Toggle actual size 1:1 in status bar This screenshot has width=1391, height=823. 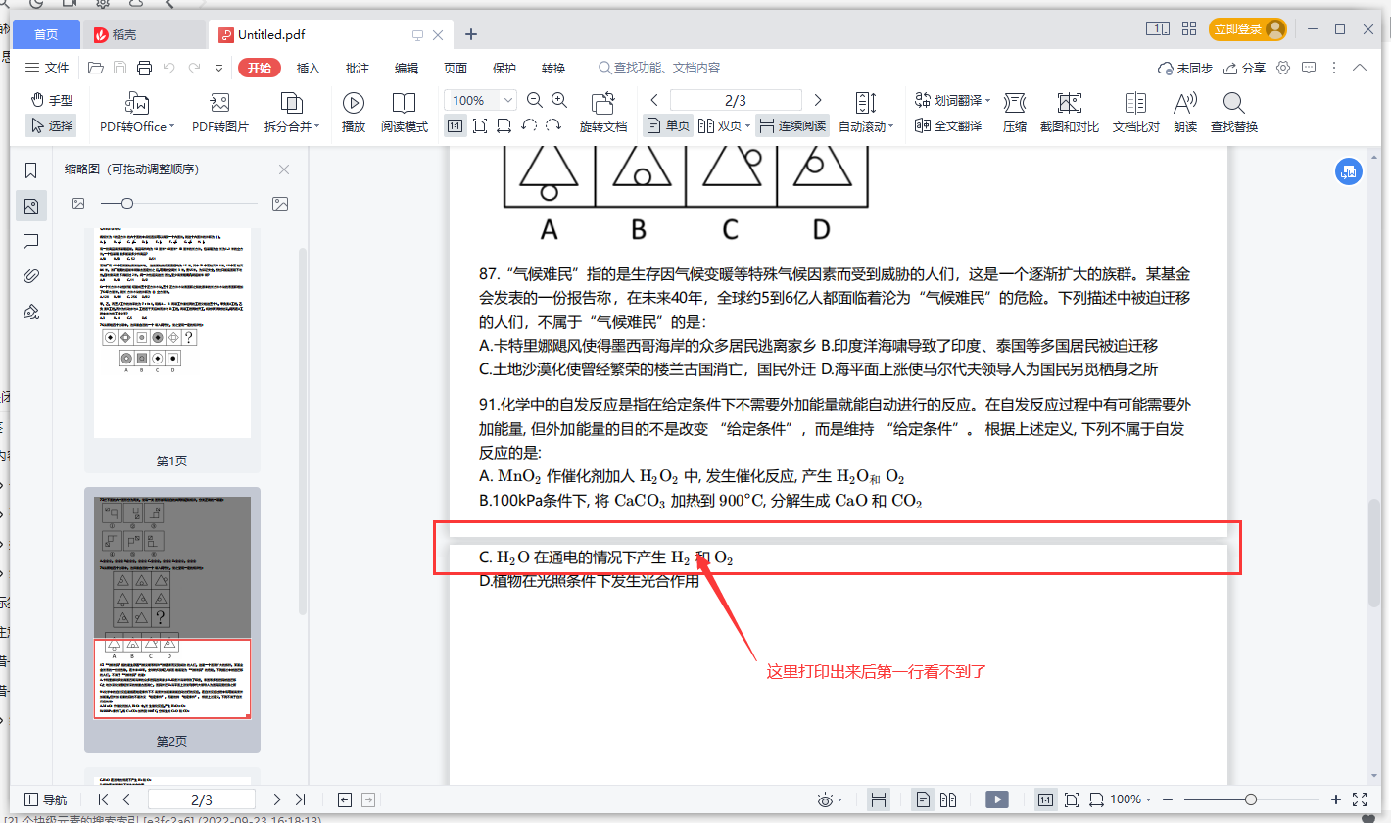pyautogui.click(x=1045, y=799)
